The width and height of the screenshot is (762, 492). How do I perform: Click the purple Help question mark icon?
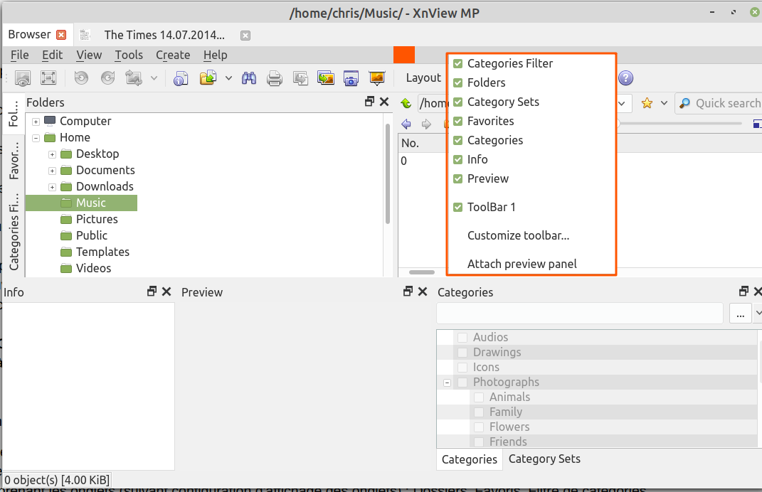click(x=625, y=78)
